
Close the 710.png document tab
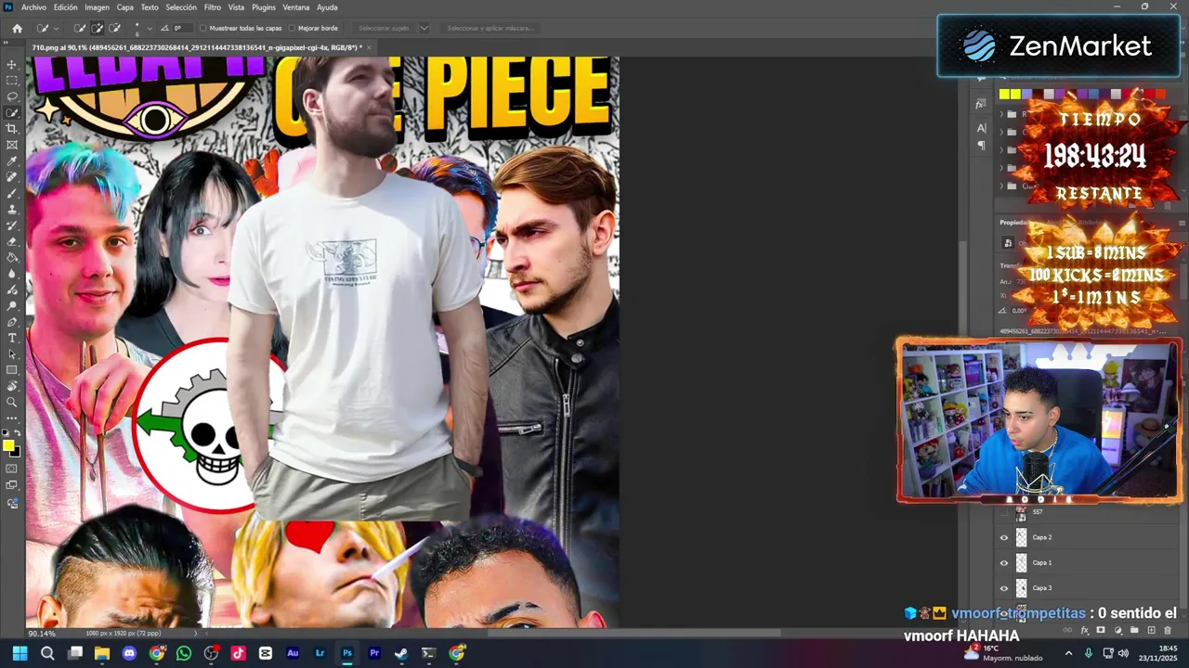pyautogui.click(x=369, y=47)
